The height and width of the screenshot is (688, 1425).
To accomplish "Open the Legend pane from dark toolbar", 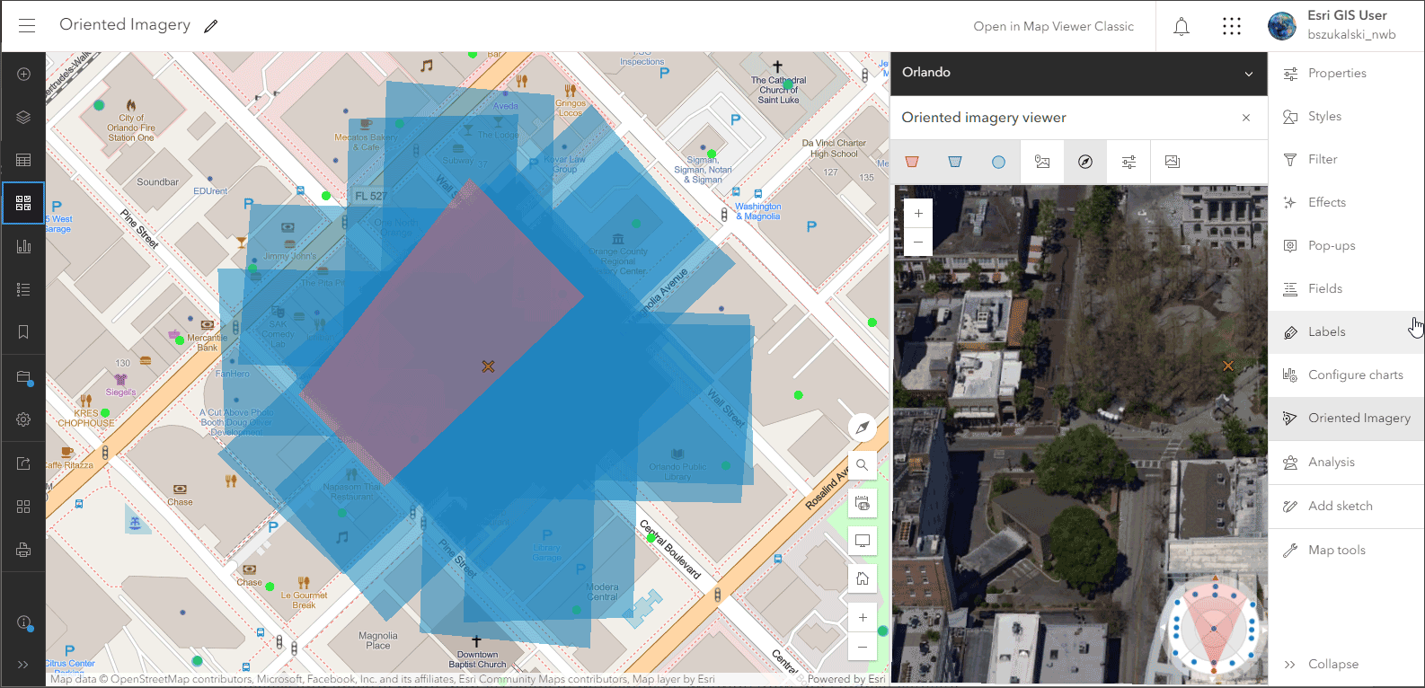I will (23, 289).
